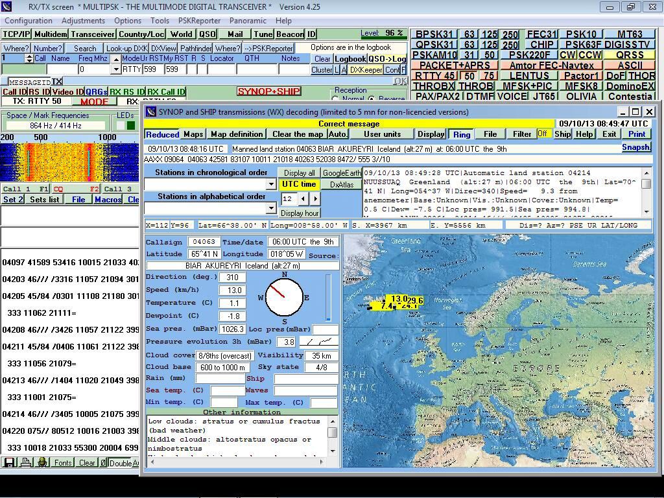Increase display hour with right arrow
Viewport: 664px width, 498px height.
point(314,198)
